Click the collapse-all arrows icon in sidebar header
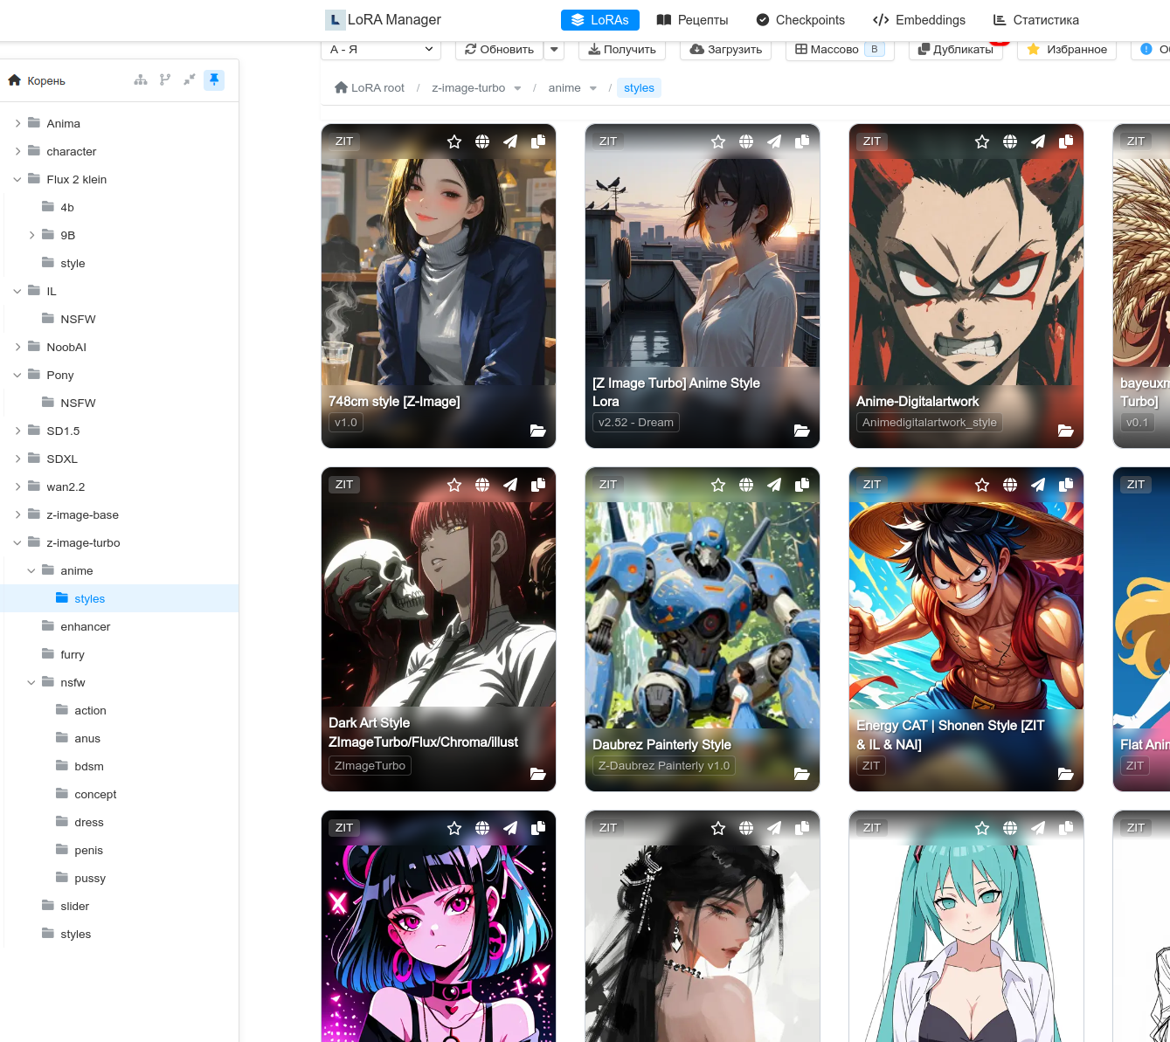Screen dimensions: 1170x1042 pos(190,80)
